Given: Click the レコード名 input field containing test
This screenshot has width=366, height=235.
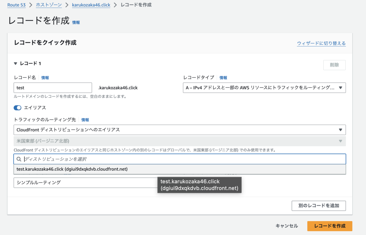Looking at the screenshot, I should point(53,88).
